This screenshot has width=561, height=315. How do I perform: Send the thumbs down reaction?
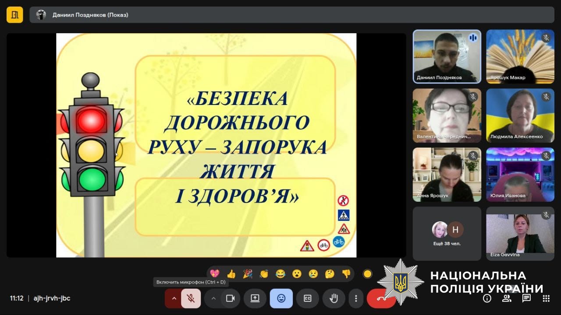346,274
